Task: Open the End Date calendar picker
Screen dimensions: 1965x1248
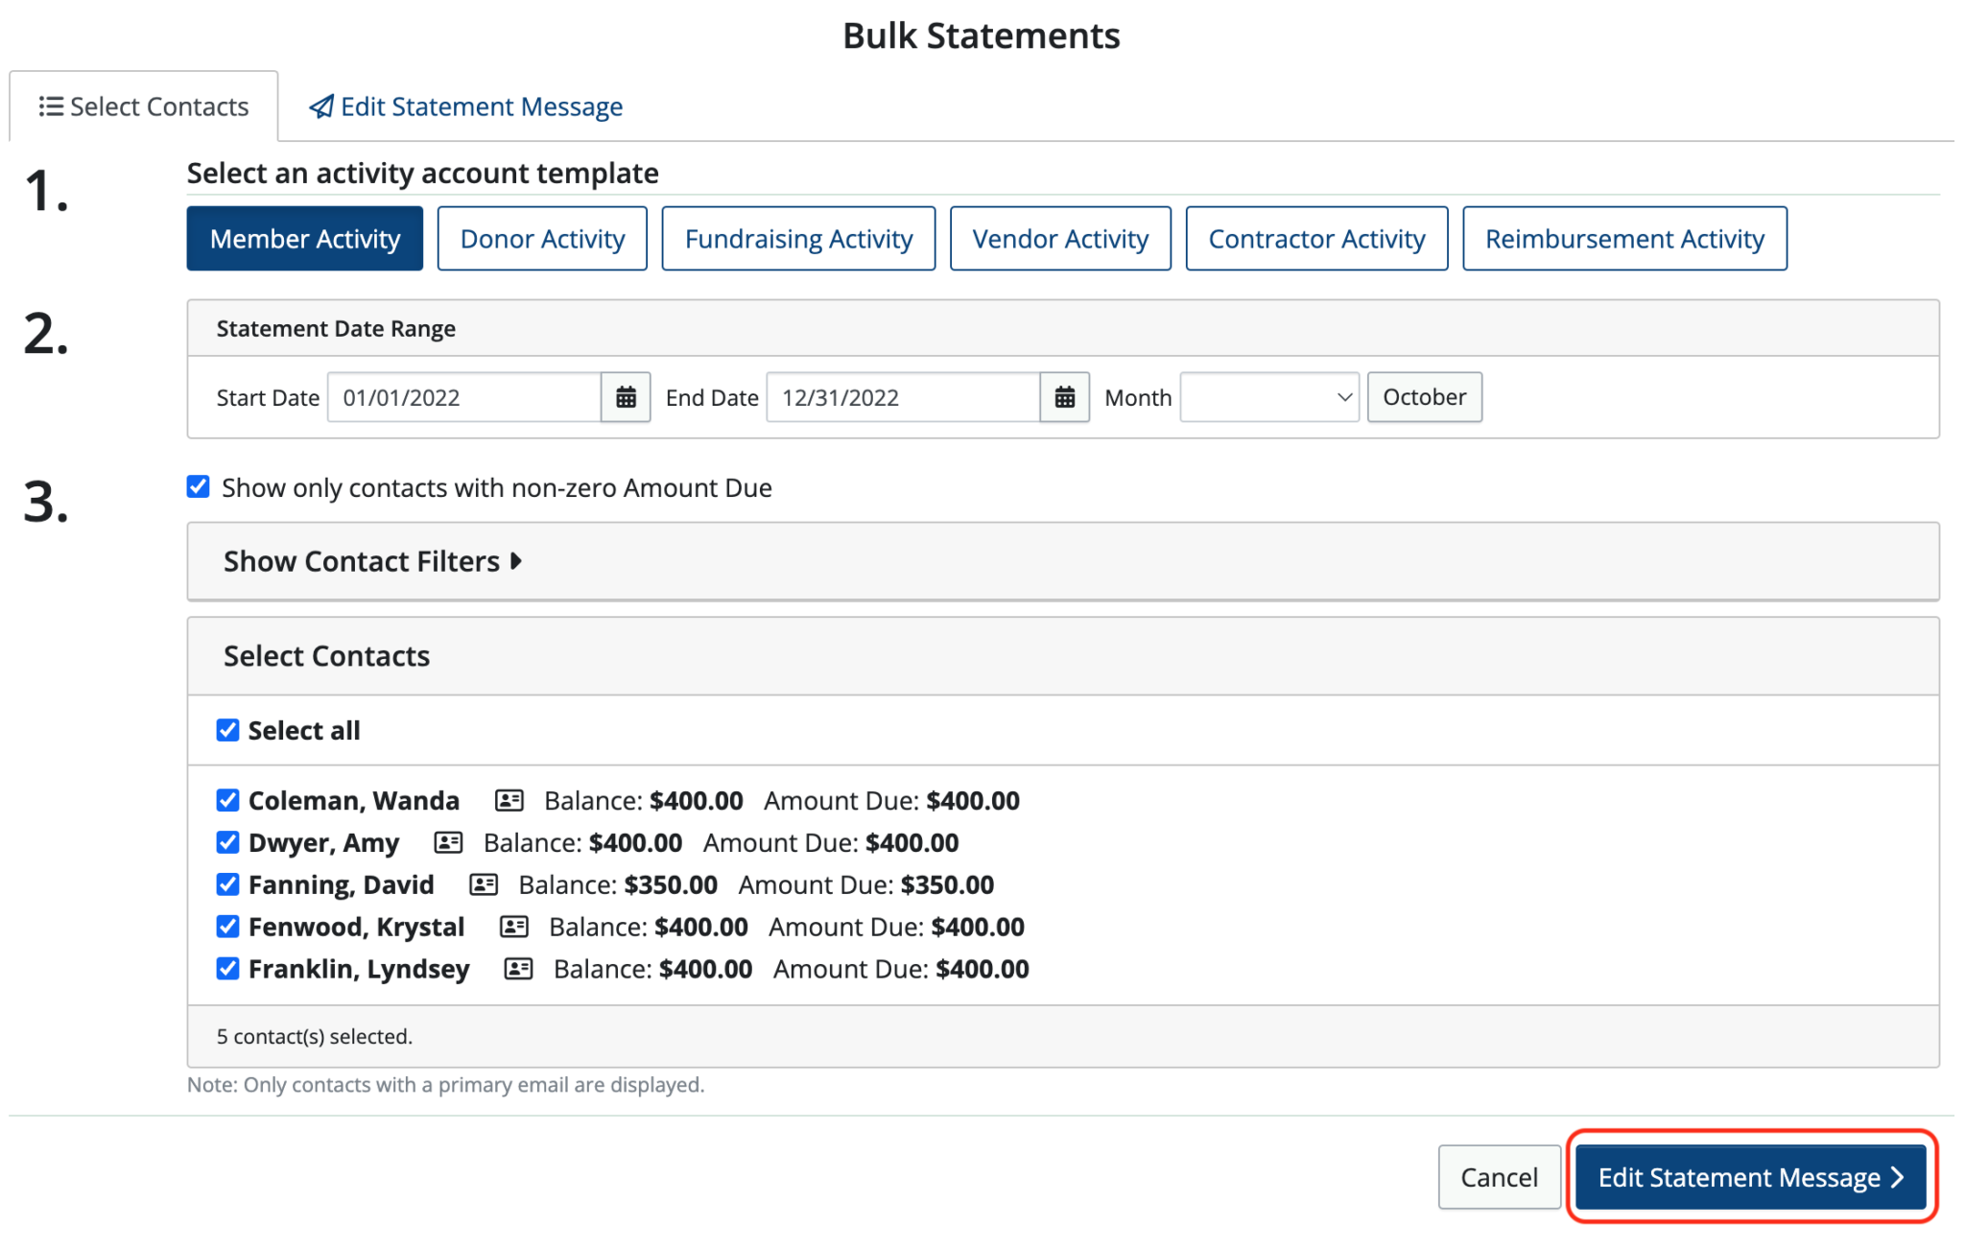Action: [1065, 396]
